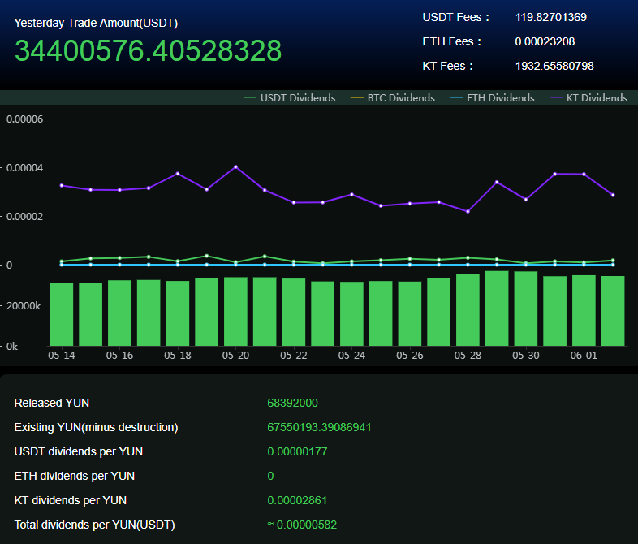Toggle ETH Dividends legend series
This screenshot has height=544, width=638.
click(x=492, y=98)
